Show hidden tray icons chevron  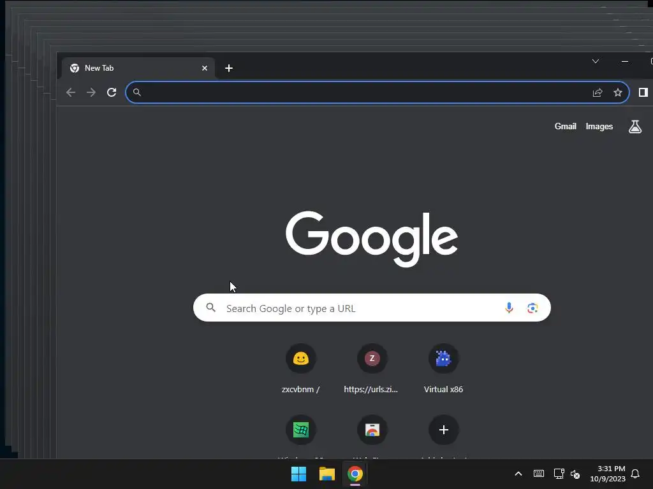(x=518, y=474)
